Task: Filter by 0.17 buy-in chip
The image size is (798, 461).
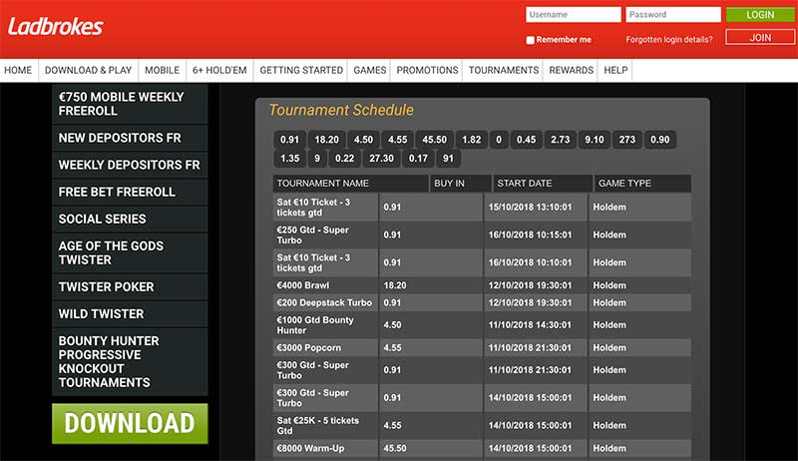Action: 418,159
